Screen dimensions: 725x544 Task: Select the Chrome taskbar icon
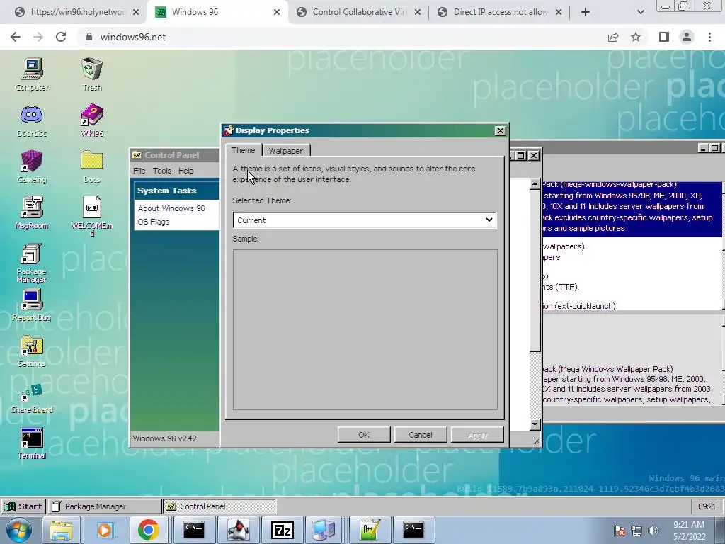[x=148, y=530]
